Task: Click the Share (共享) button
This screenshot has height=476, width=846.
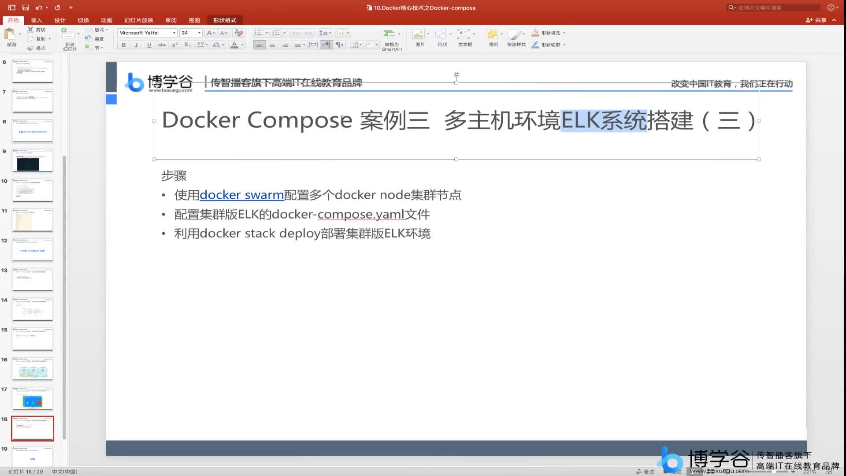Action: (816, 20)
